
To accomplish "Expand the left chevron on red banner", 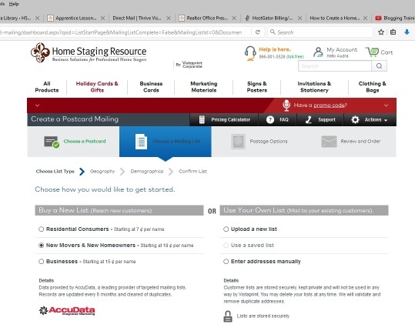I will [x=37, y=105].
